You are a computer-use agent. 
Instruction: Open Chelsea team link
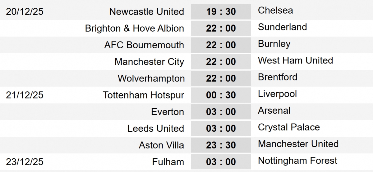(x=275, y=10)
